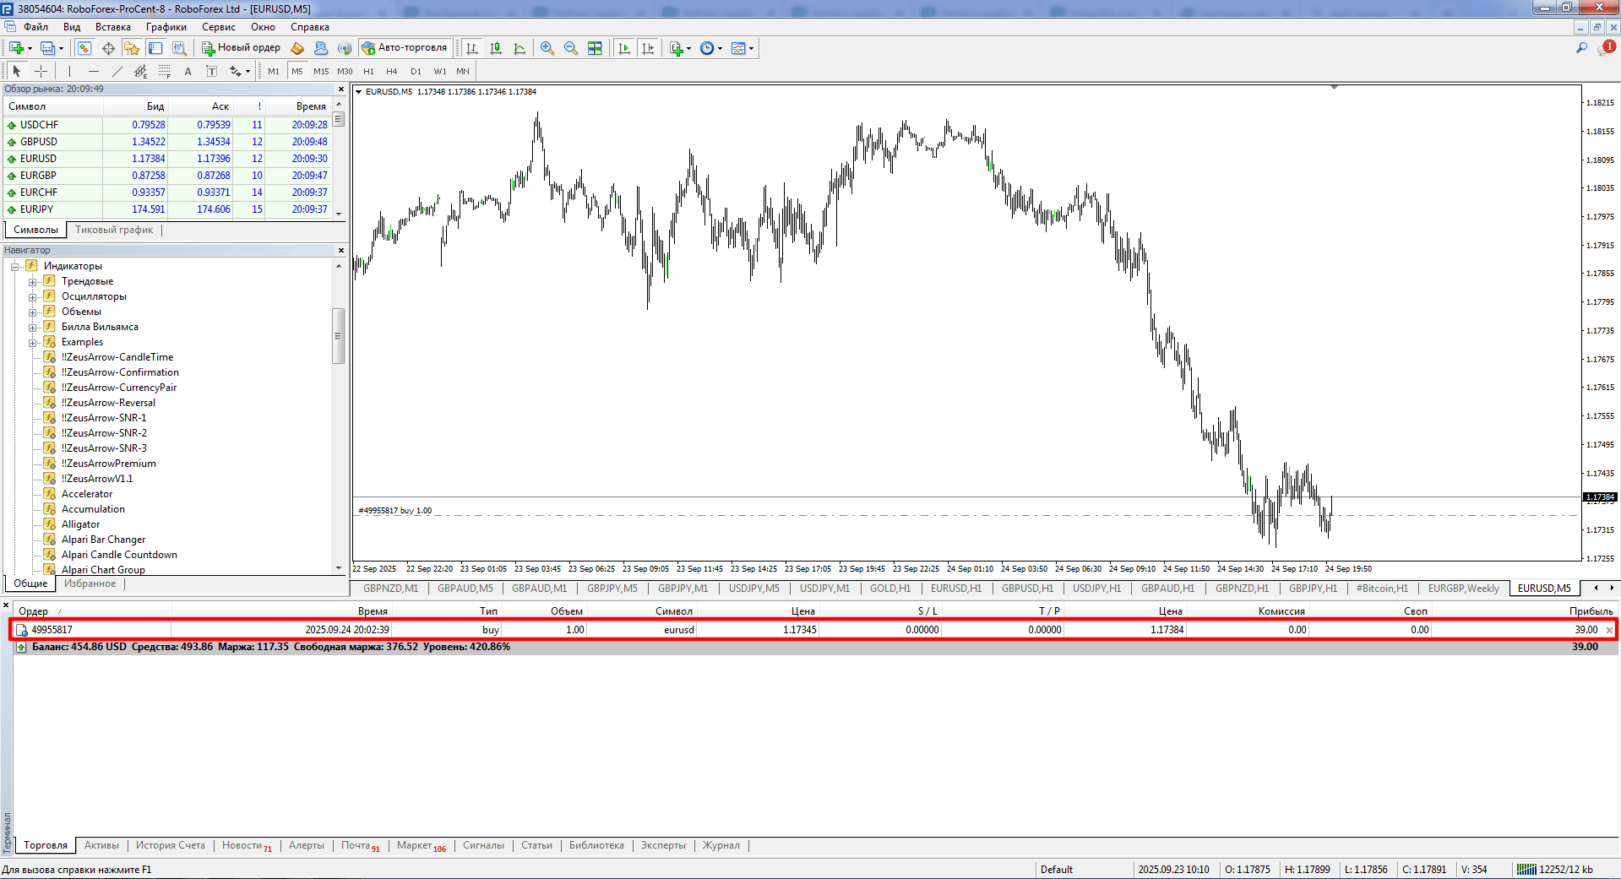Select the Fibonacci retracement tool
1621x879 pixels.
pos(165,72)
